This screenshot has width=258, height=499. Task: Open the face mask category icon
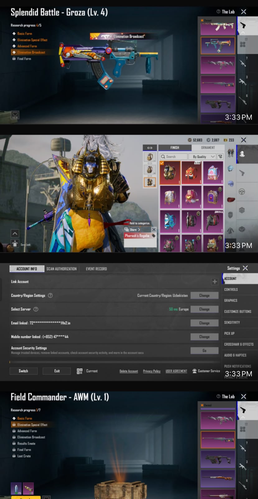230,215
